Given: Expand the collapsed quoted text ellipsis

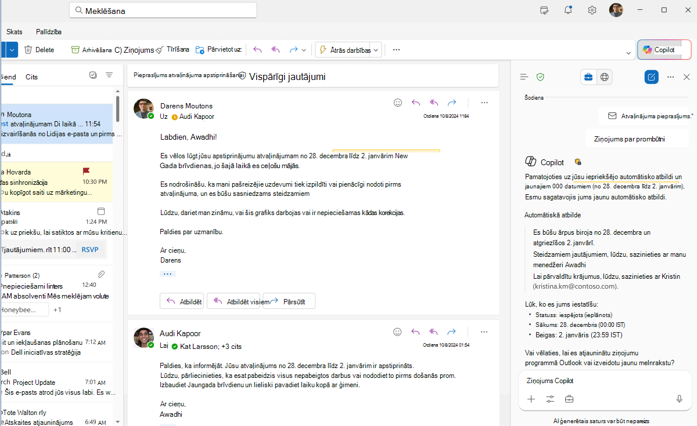Looking at the screenshot, I should [168, 274].
